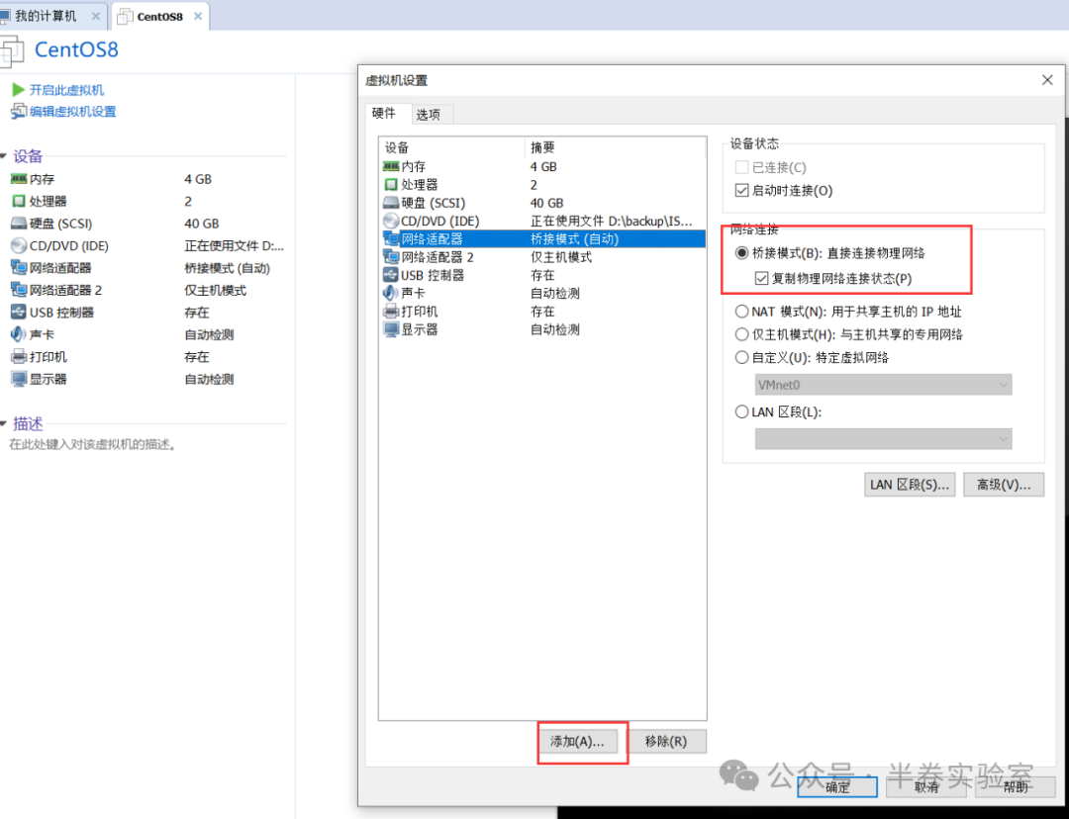Screen dimensions: 1069x819
Task: Select 仅主机模式(H) radio button
Action: tap(741, 334)
